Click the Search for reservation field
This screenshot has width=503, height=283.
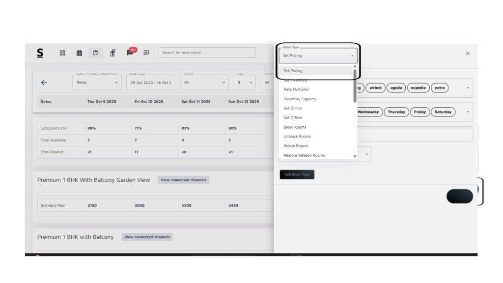tap(206, 53)
